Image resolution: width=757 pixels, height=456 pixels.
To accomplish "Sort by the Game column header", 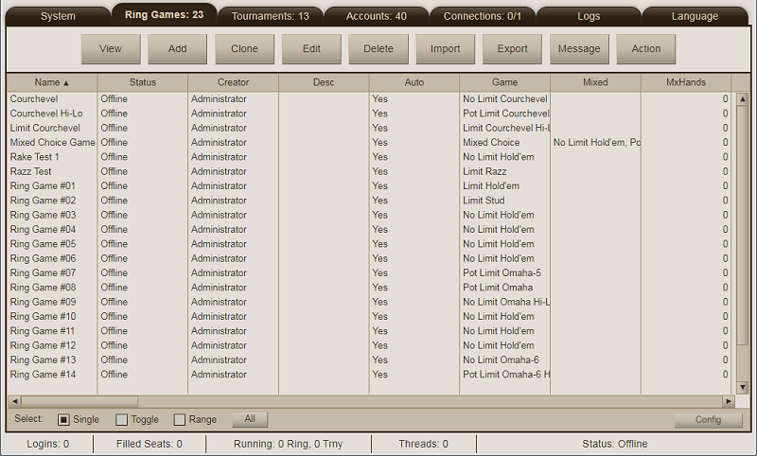I will tap(504, 82).
